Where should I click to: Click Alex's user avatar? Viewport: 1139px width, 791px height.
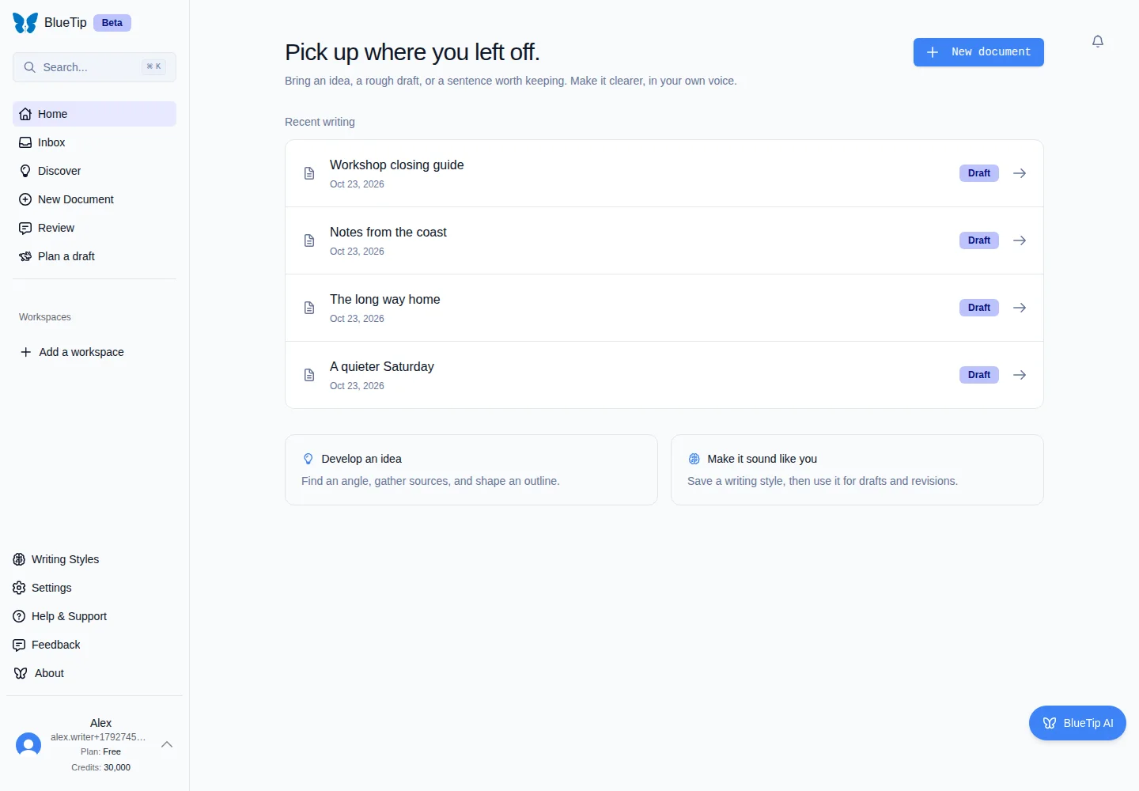pyautogui.click(x=28, y=744)
